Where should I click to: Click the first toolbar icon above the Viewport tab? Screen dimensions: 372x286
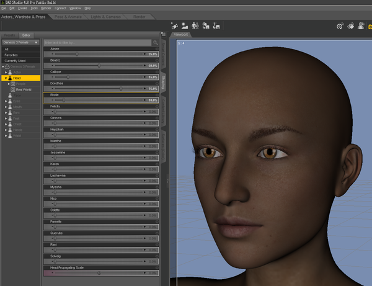tap(174, 26)
